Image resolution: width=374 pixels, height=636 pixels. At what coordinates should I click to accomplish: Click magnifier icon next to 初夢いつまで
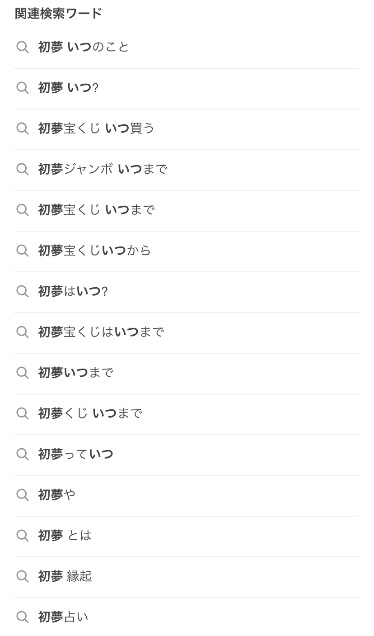pos(23,373)
